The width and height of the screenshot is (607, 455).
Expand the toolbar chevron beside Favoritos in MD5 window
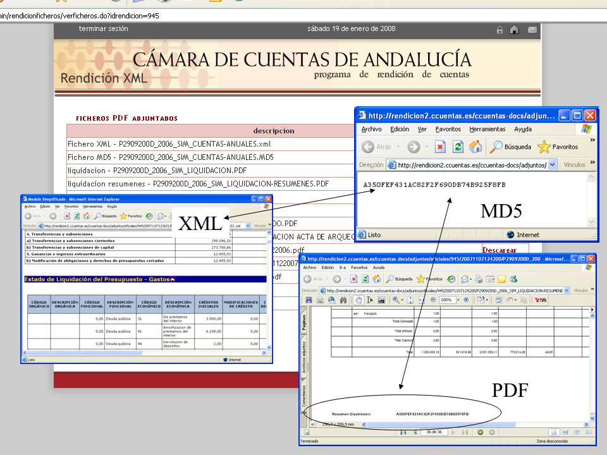tap(592, 140)
